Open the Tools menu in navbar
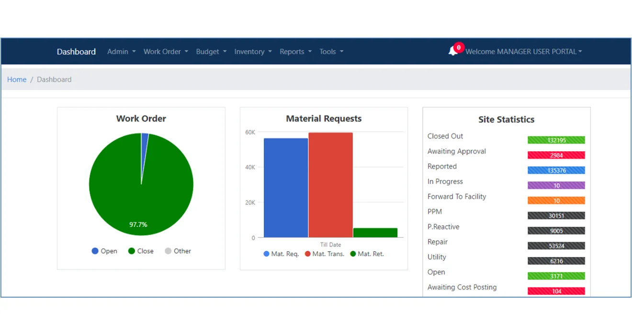 tap(331, 52)
